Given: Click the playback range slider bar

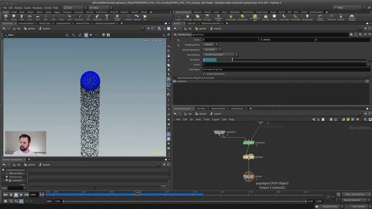Looking at the screenshot, I should pyautogui.click(x=185, y=201).
